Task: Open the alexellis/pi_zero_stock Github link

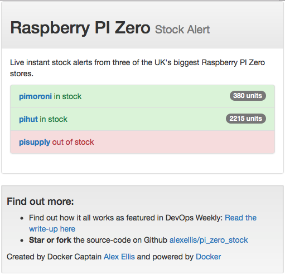Action: pyautogui.click(x=209, y=240)
